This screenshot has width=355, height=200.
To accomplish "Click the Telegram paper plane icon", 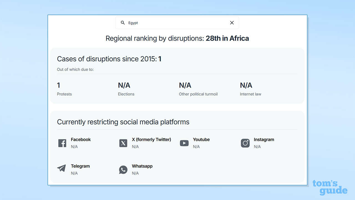I will pyautogui.click(x=61, y=168).
